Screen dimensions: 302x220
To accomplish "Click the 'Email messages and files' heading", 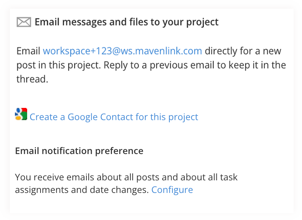I will coord(126,22).
